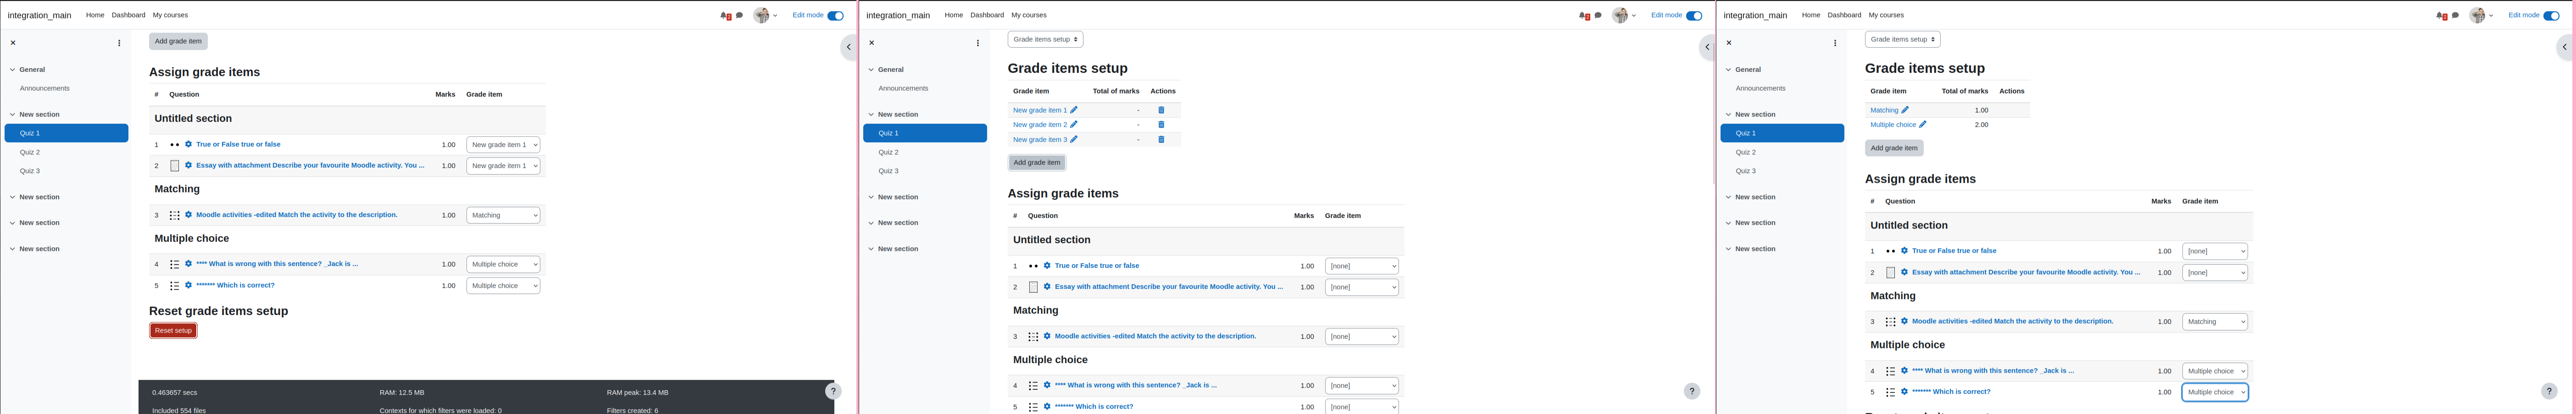The width and height of the screenshot is (2576, 414).
Task: Open Dashboard menu item in left pane
Action: tap(128, 15)
